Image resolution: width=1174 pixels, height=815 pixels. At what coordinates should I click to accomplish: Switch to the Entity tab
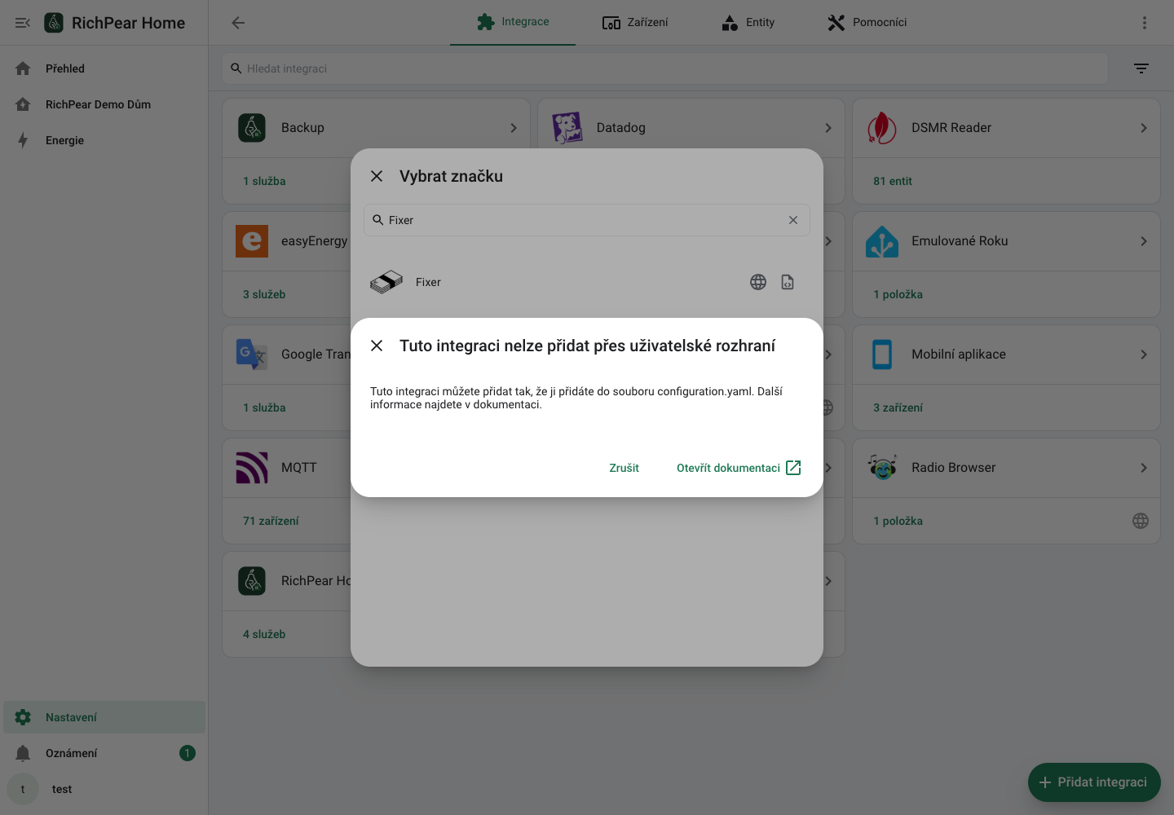coord(748,22)
